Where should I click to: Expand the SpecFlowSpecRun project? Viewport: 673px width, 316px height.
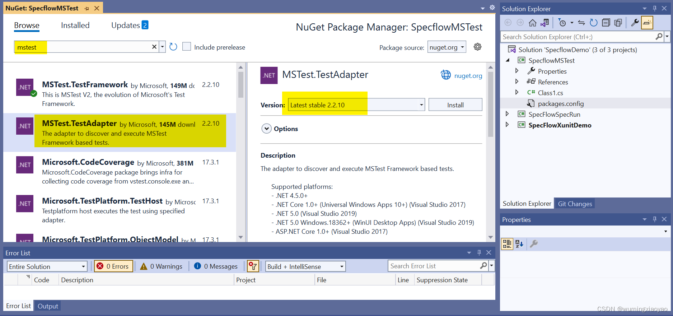pos(507,114)
